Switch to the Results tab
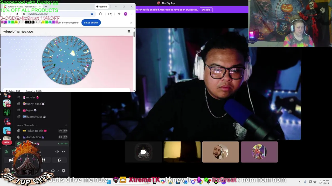This screenshot has height=186, width=332. pos(33,91)
